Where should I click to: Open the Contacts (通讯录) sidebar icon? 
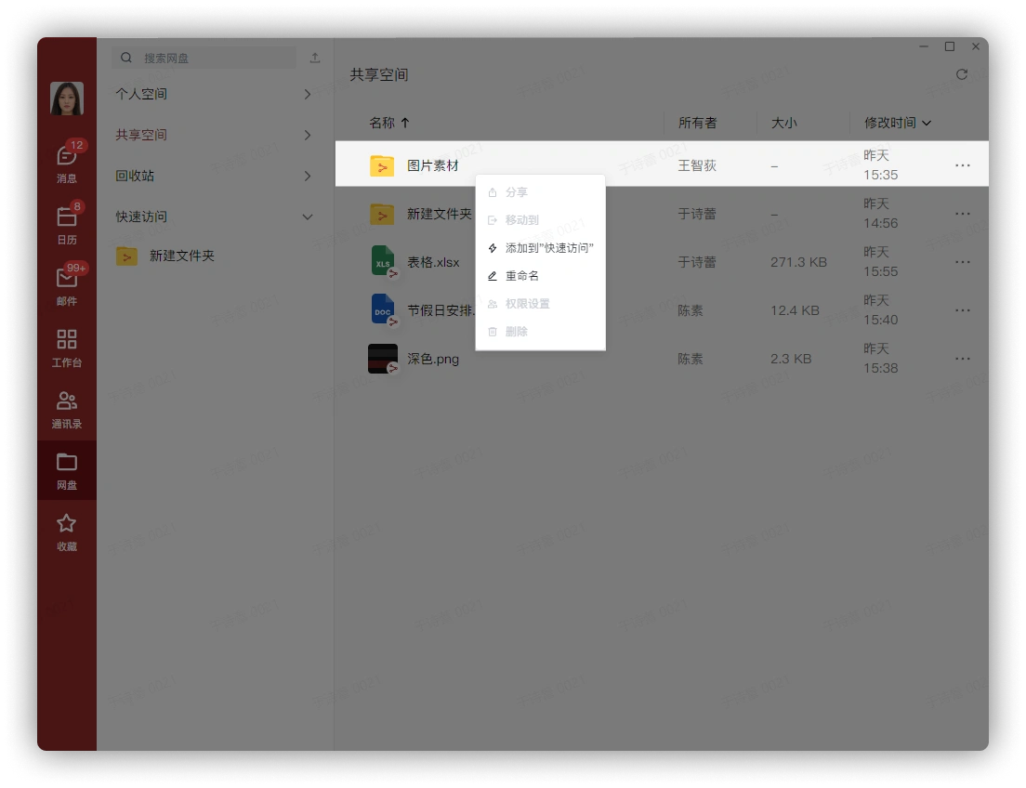tap(67, 409)
